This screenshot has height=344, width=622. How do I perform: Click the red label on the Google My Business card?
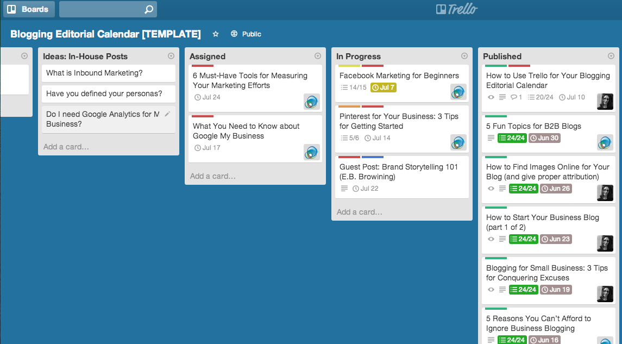203,116
